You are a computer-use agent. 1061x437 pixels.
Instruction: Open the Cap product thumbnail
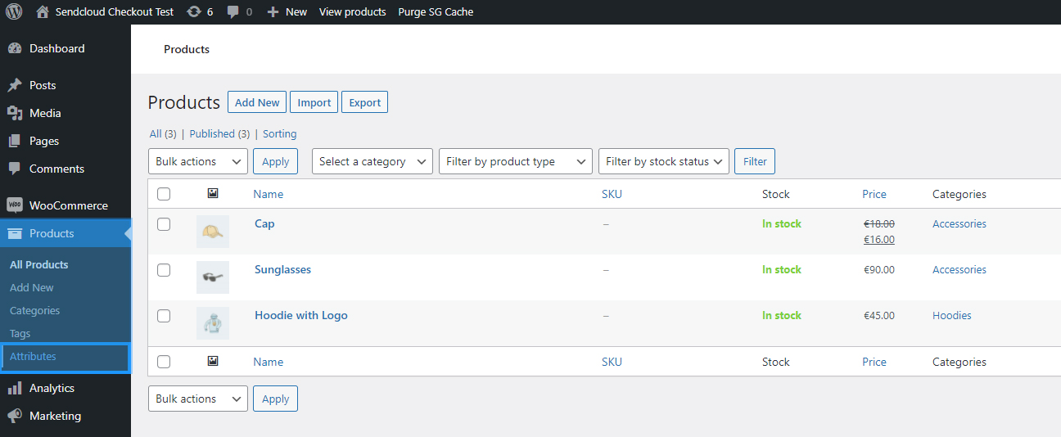[213, 232]
